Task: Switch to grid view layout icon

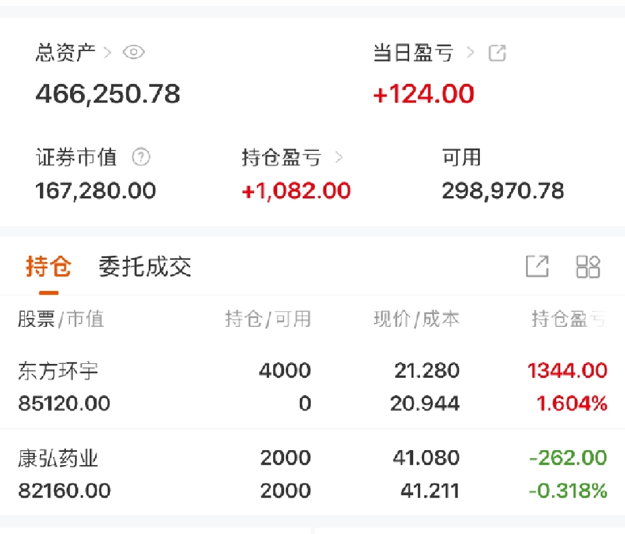Action: (x=588, y=267)
